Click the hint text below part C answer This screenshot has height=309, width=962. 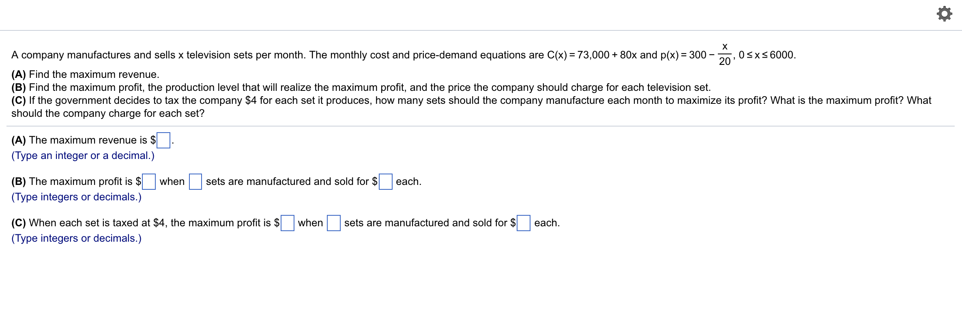(76, 238)
